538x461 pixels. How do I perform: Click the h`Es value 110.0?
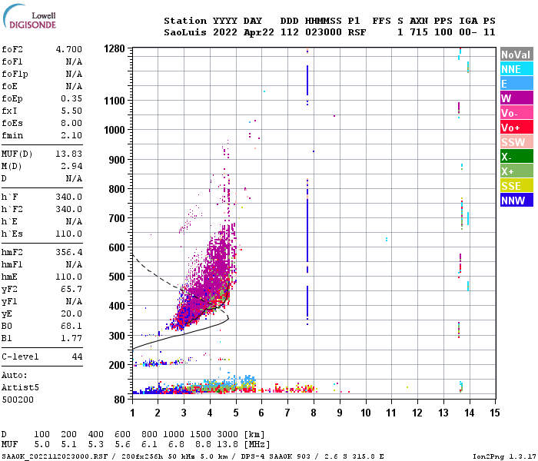click(69, 234)
